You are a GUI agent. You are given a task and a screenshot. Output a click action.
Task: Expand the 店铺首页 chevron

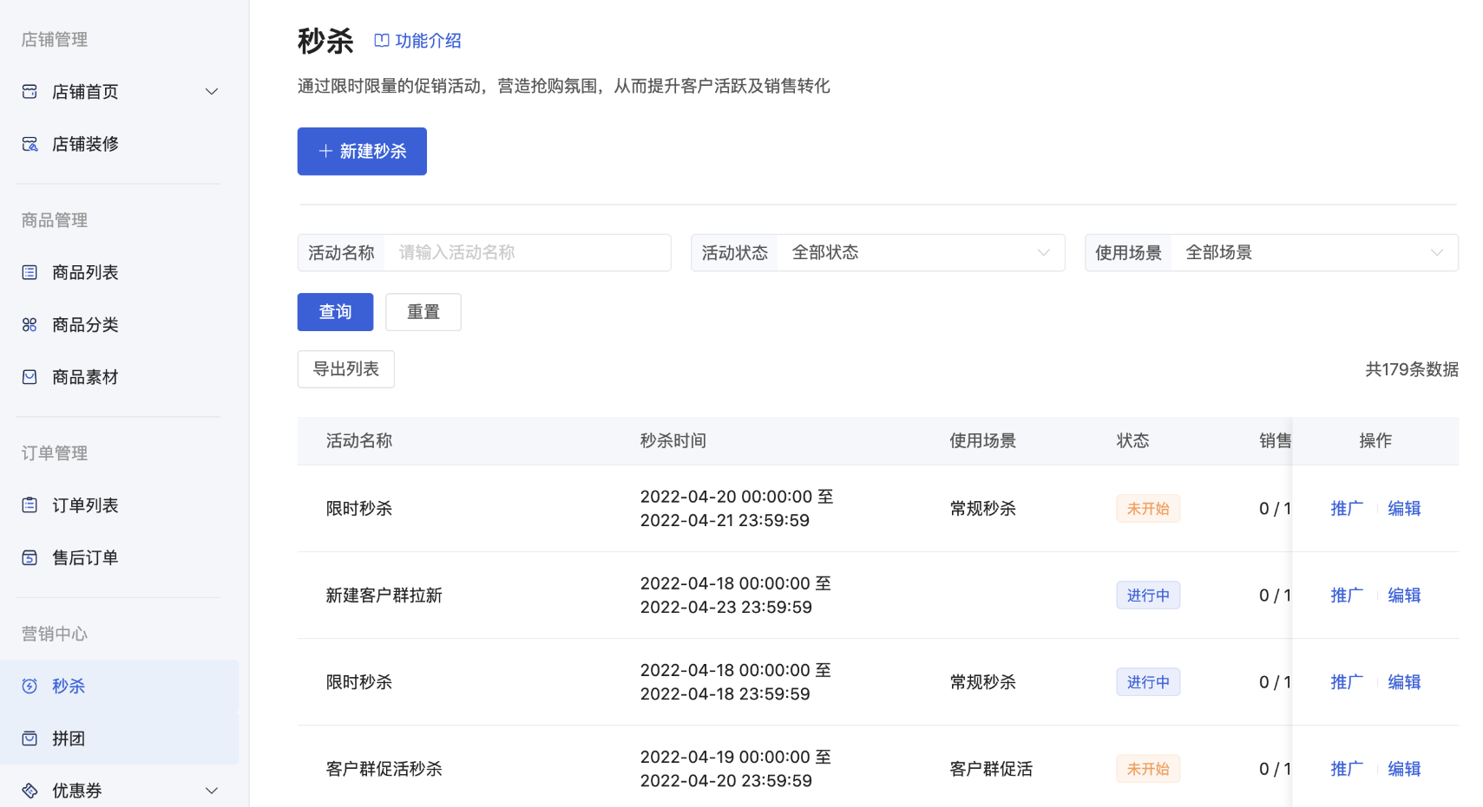coord(212,92)
